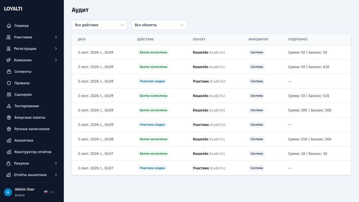
Task: Click the Аудит page heading
Action: (x=80, y=10)
